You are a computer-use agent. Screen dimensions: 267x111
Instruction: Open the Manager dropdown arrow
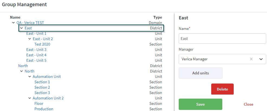[261, 59]
